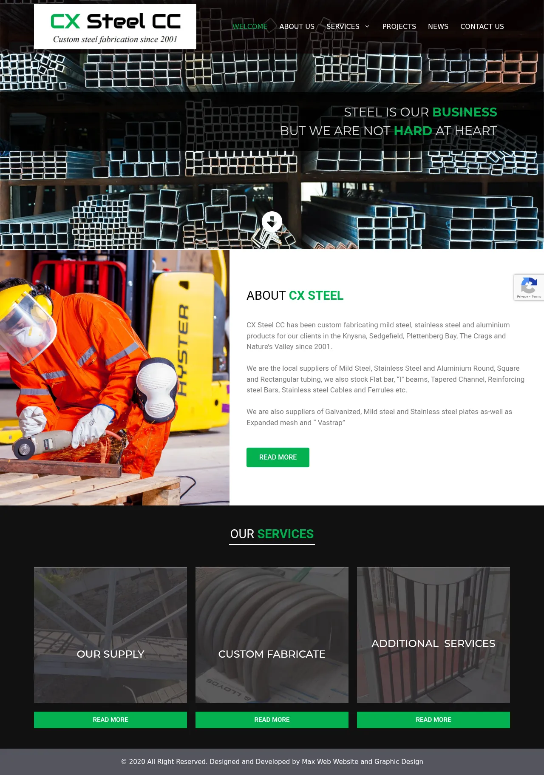Expand the Services submenu chevron

tap(367, 26)
